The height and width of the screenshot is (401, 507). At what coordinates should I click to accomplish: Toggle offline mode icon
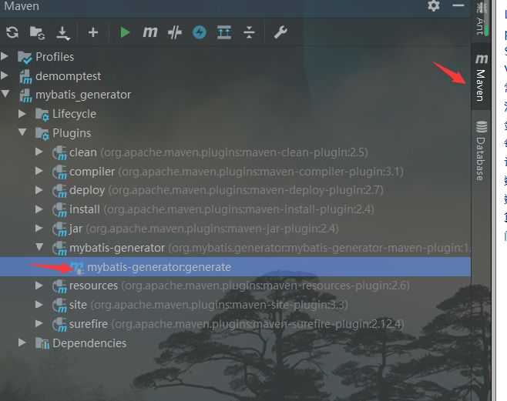(175, 32)
